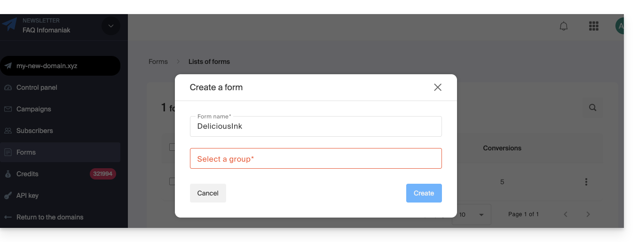Viewport: 638px width, 242px height.
Task: Toggle the header select-all checkbox
Action: (172, 147)
